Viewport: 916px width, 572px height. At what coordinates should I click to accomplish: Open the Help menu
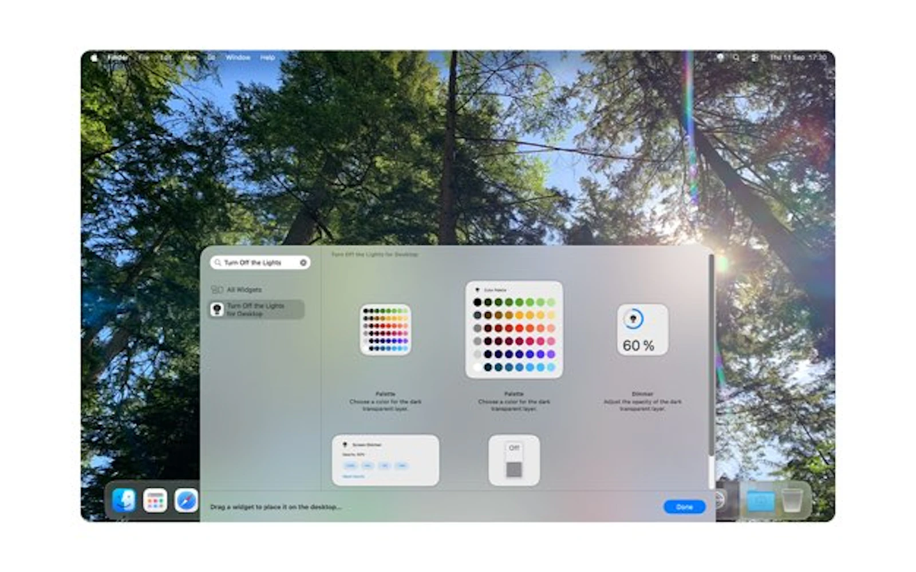click(267, 58)
